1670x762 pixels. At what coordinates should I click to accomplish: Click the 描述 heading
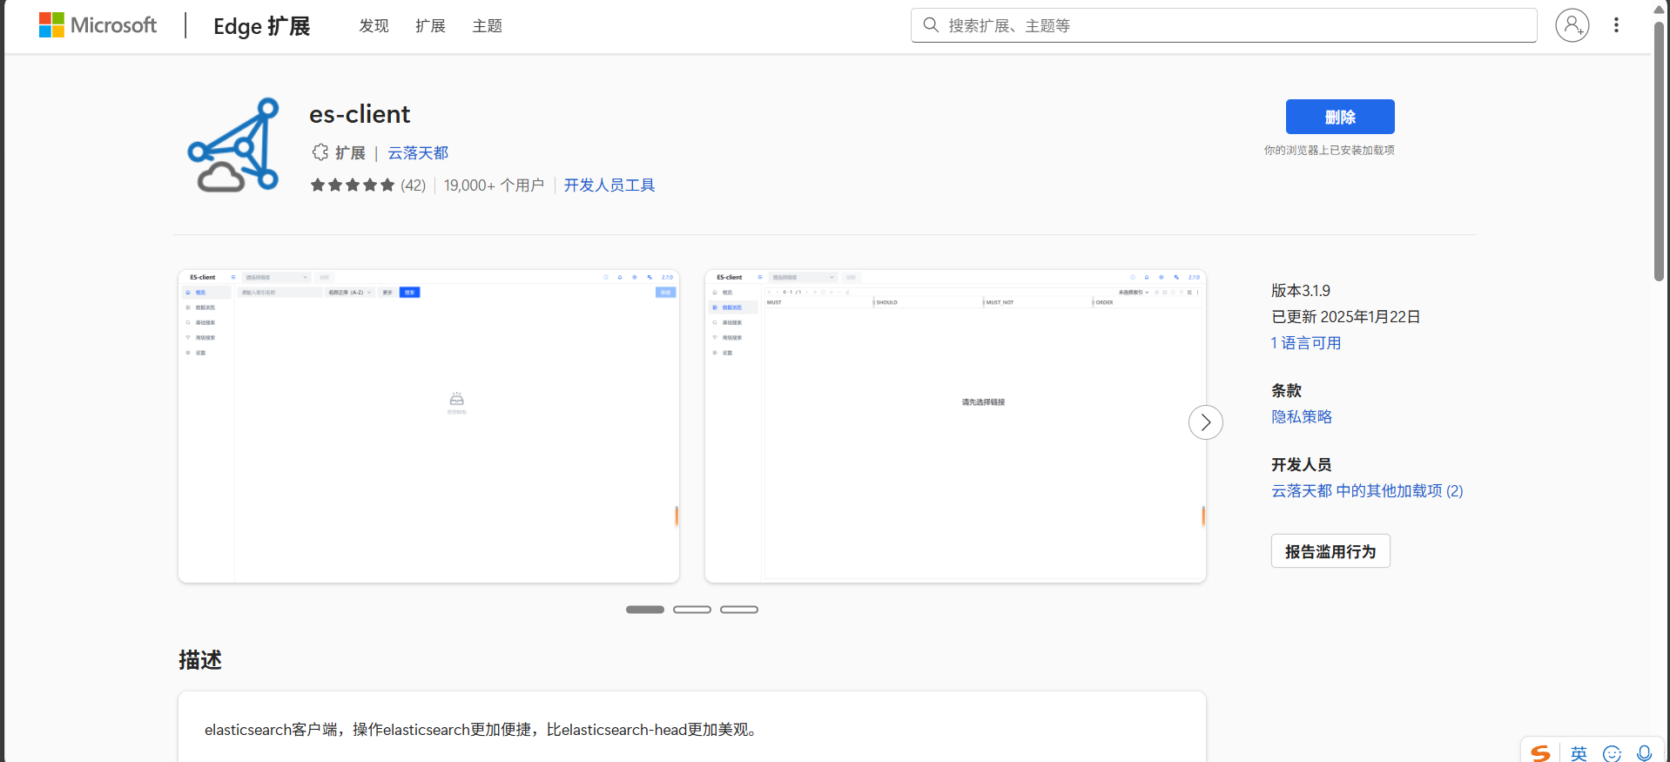200,660
